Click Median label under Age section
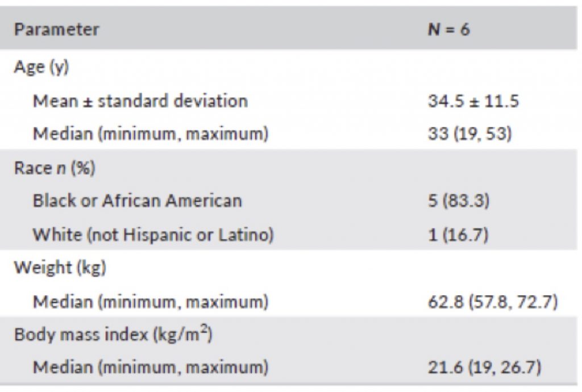Image resolution: width=582 pixels, height=392 pixels. pyautogui.click(x=150, y=134)
